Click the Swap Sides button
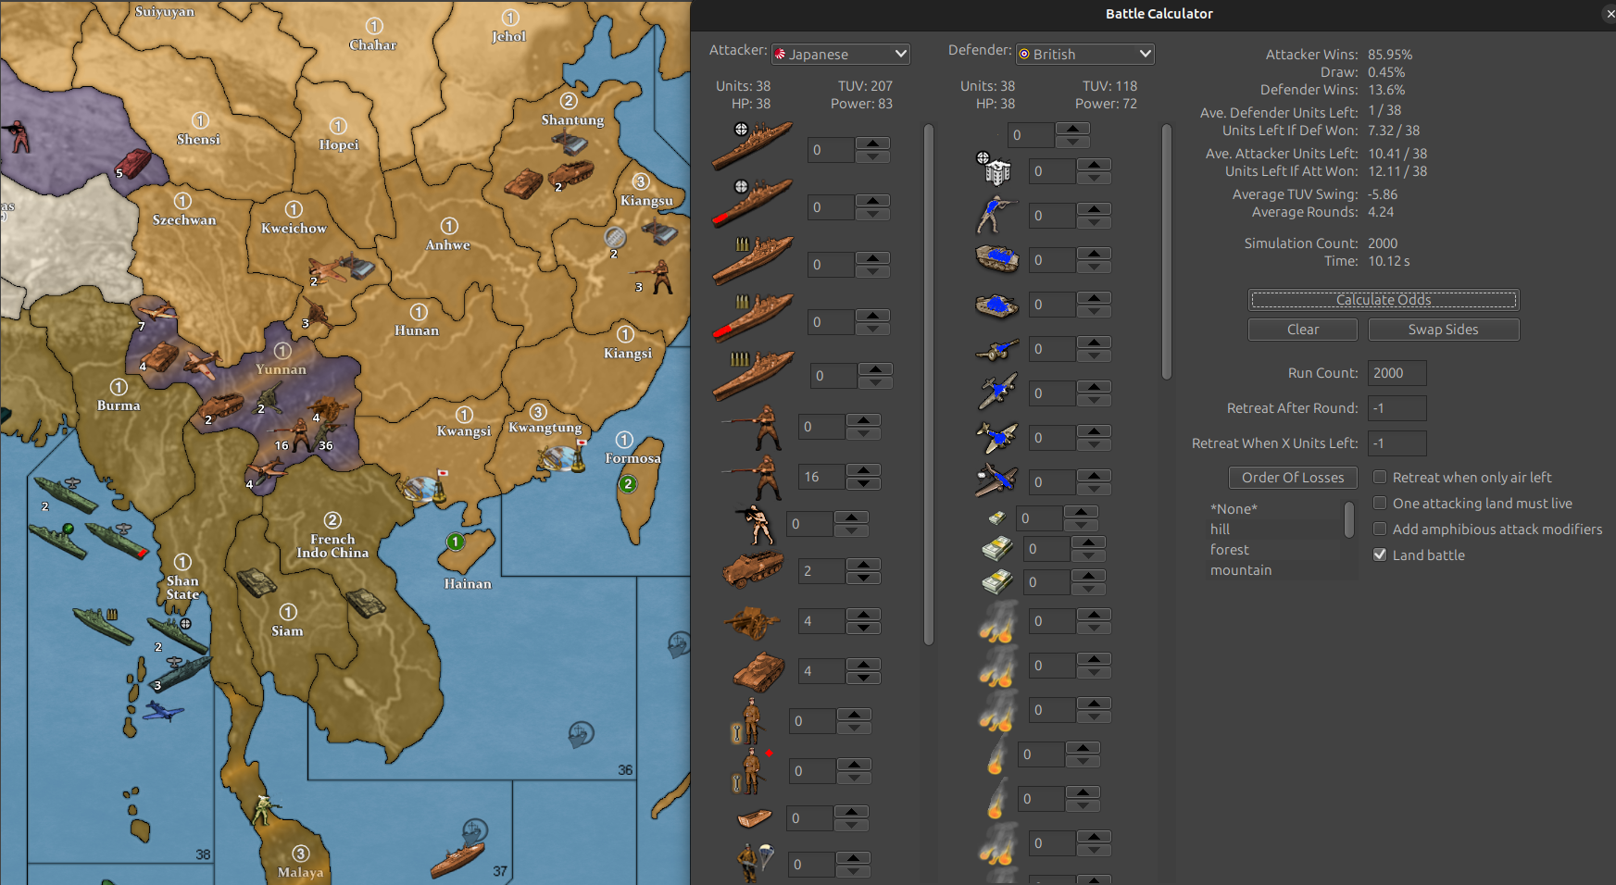 point(1443,330)
